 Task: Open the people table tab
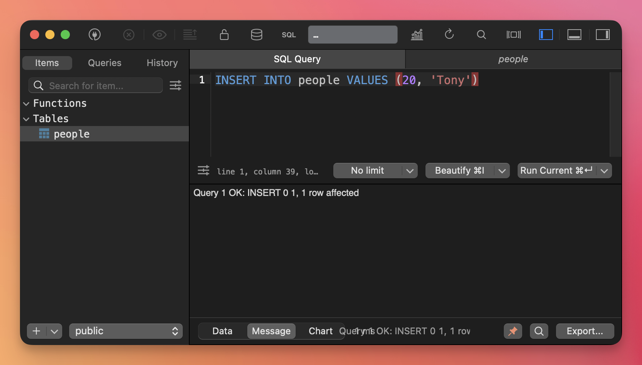coord(513,59)
